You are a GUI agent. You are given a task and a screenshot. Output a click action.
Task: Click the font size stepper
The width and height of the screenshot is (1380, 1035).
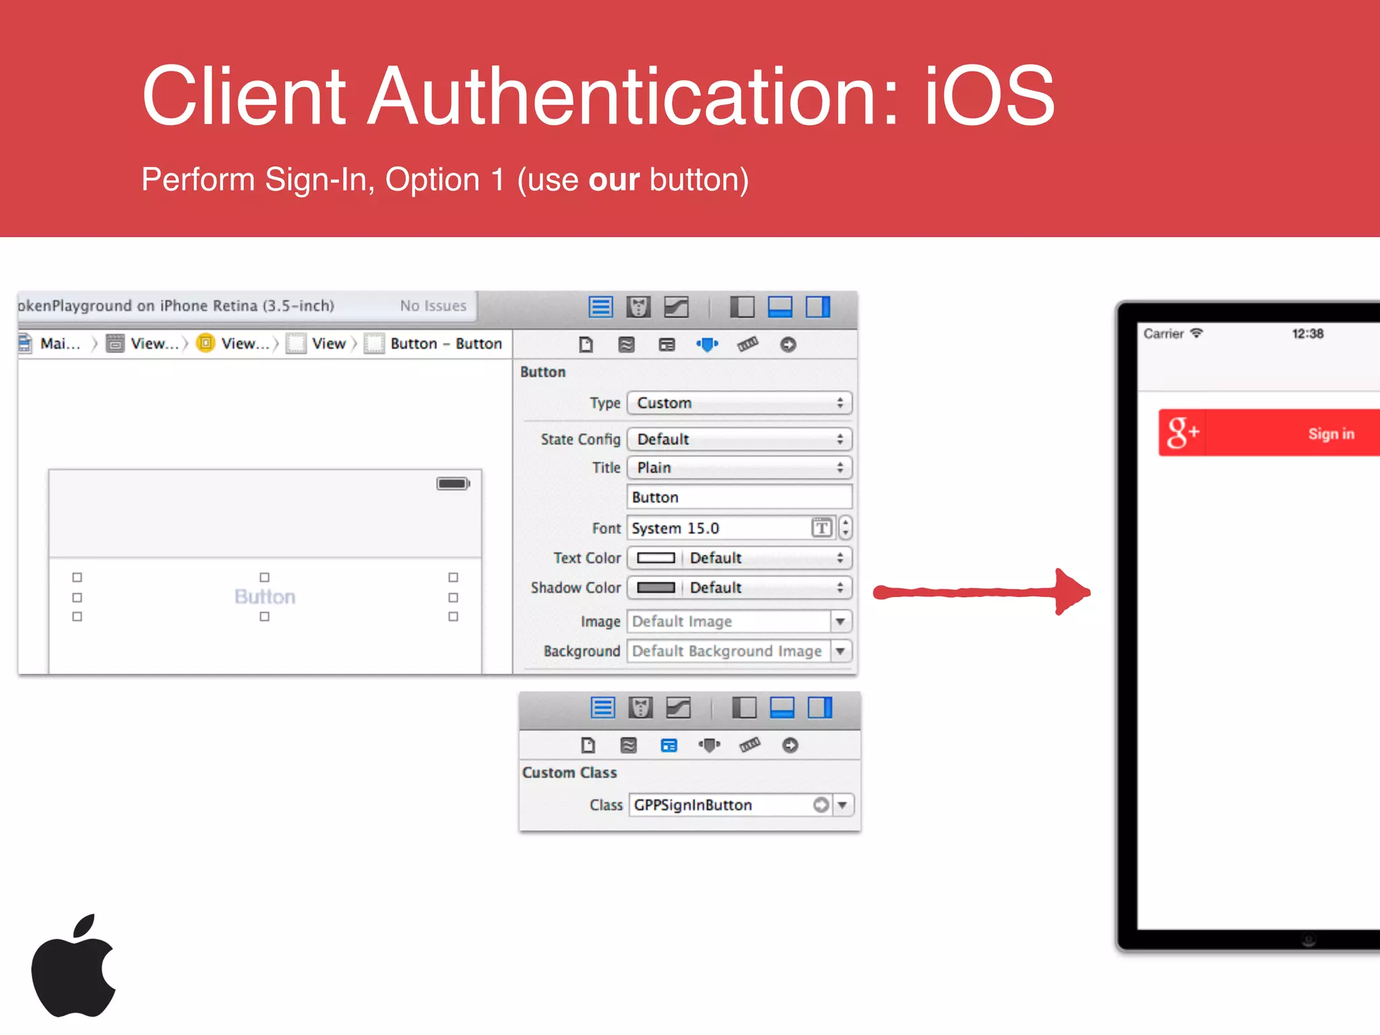(846, 528)
